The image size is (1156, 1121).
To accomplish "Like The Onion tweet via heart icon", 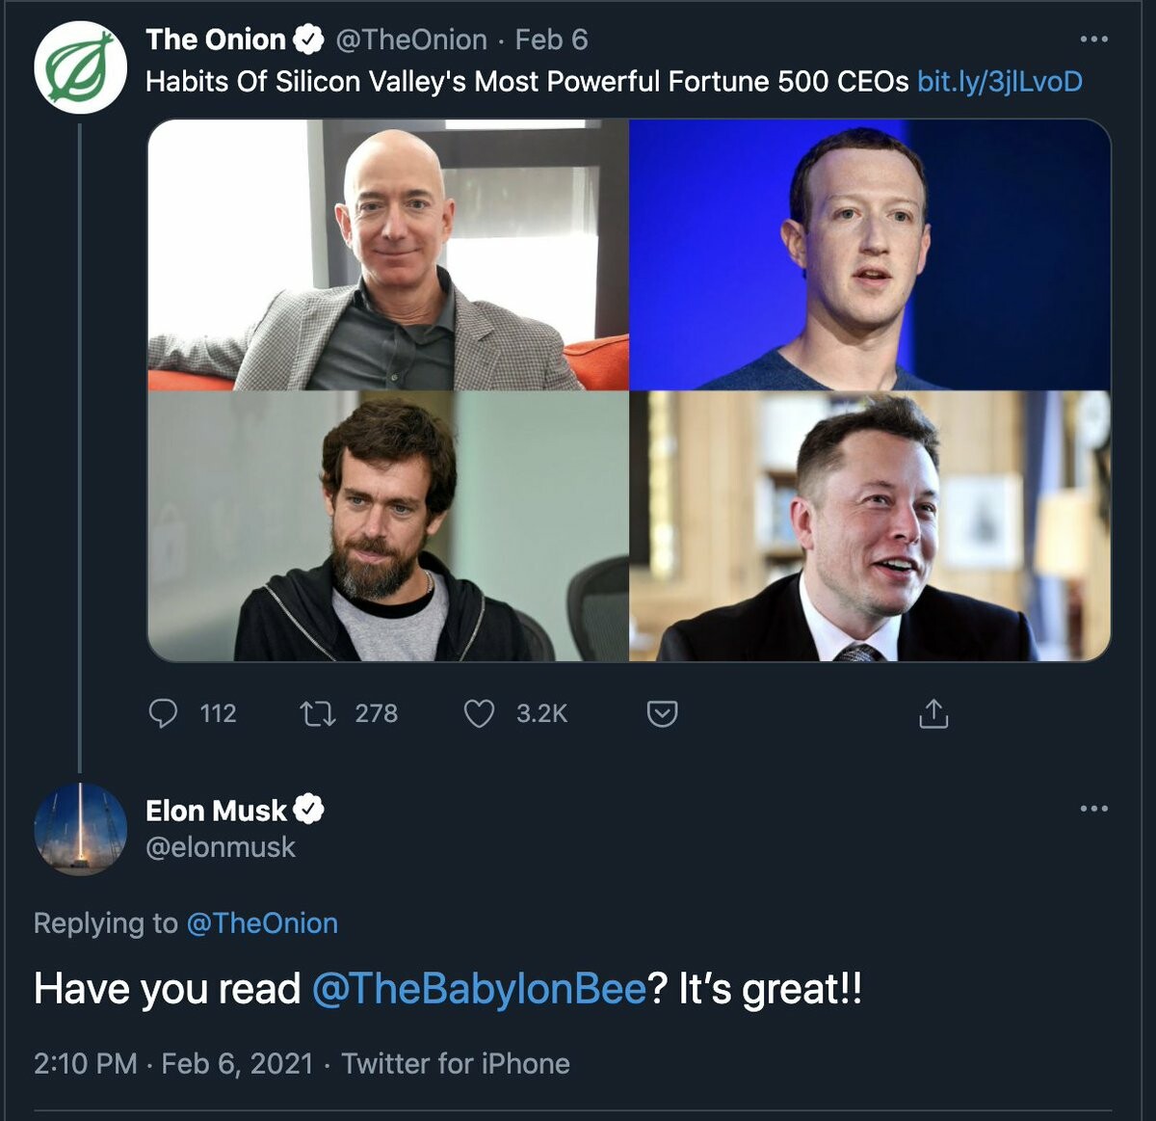I will click(x=479, y=713).
